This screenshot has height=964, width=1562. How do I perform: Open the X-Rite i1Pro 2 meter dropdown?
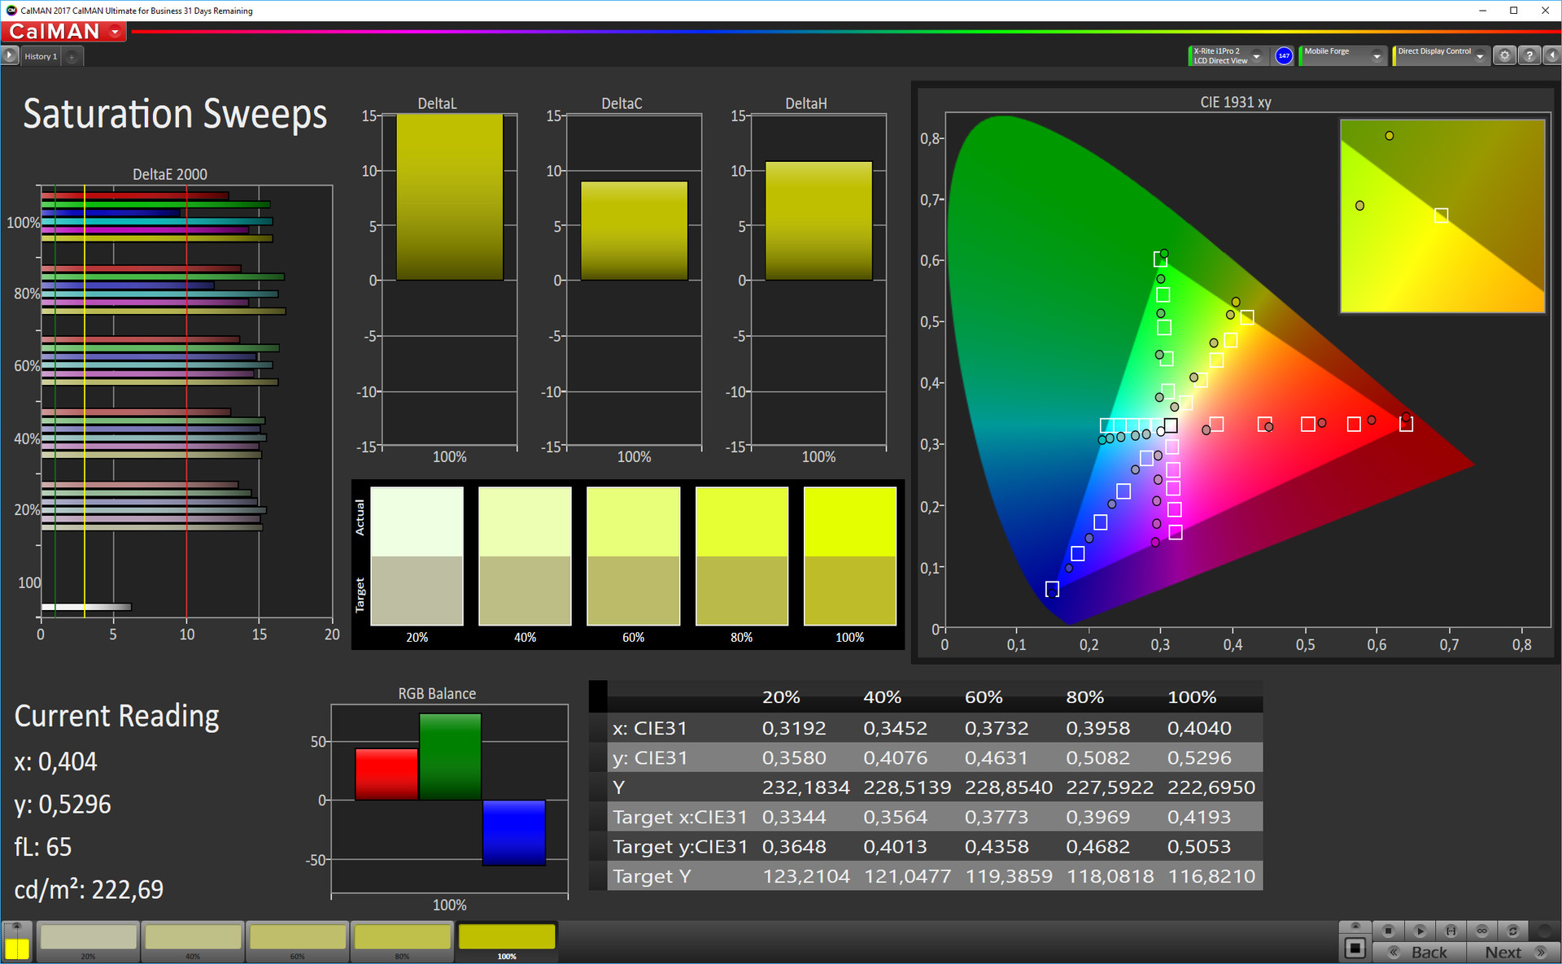[x=1257, y=56]
